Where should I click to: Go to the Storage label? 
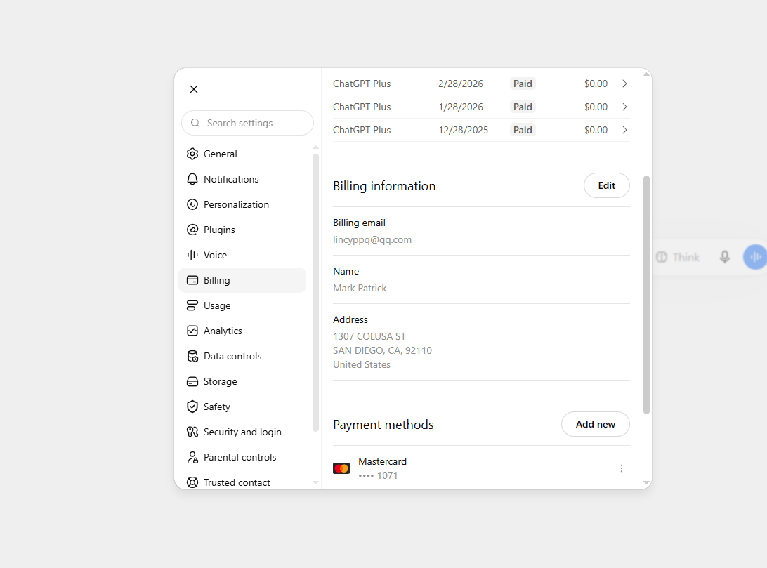click(220, 382)
